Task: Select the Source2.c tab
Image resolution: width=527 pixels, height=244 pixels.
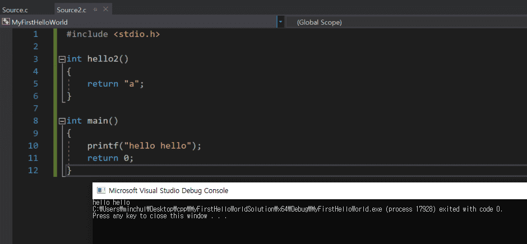Action: coord(71,10)
